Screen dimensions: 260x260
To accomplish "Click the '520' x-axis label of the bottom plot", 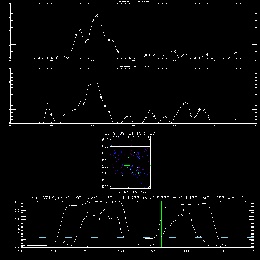I will (54, 251).
